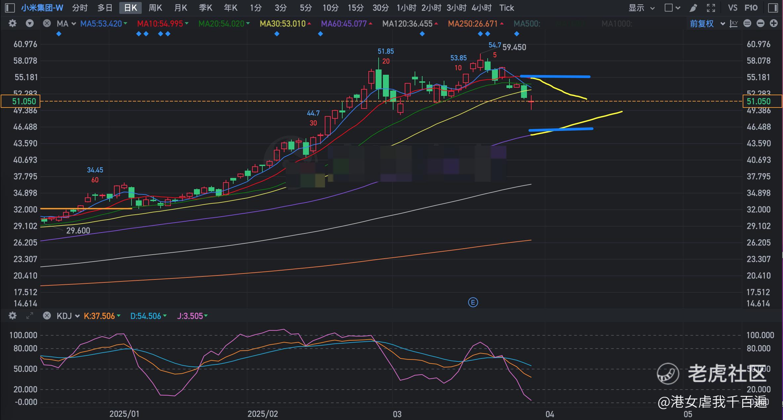Image resolution: width=783 pixels, height=420 pixels.
Task: Click the 2025/02 date axis label
Action: (x=263, y=414)
